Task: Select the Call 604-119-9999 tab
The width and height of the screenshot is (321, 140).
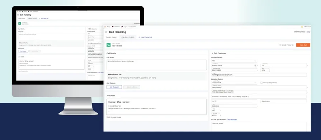Action: (128, 37)
